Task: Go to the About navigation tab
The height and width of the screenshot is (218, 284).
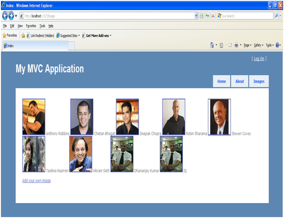Action: (240, 82)
